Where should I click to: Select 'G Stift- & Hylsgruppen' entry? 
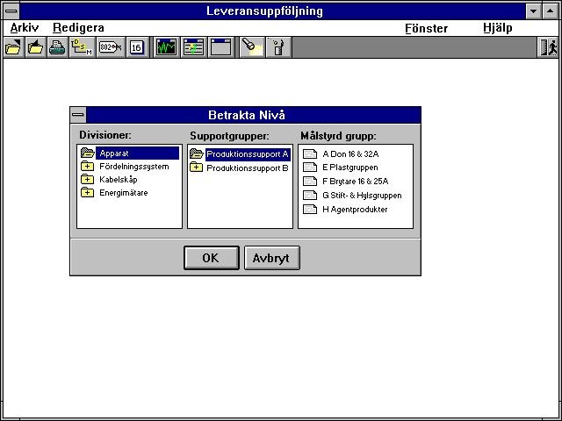pyautogui.click(x=362, y=196)
